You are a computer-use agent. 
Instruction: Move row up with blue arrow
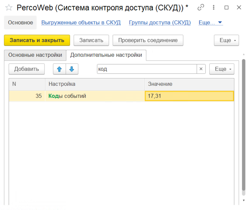point(59,69)
